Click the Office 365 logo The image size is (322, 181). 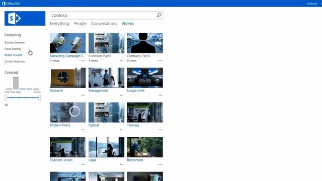(11, 4)
